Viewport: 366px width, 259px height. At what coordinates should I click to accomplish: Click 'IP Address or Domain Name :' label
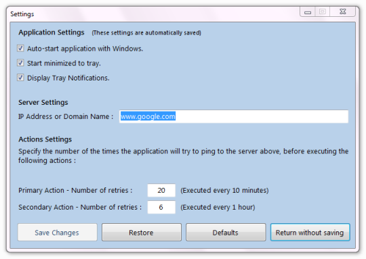66,116
